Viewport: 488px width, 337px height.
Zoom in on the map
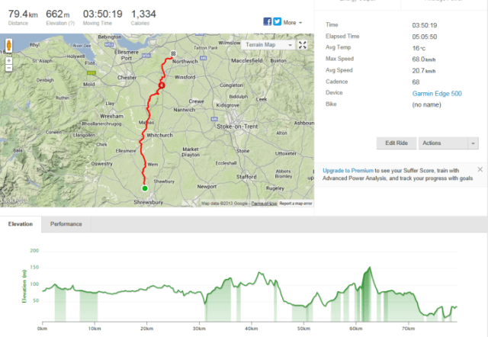[x=8, y=59]
